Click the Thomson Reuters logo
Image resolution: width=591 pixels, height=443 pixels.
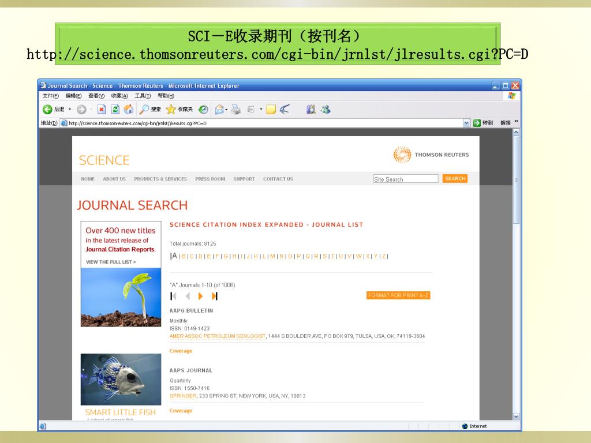tap(431, 155)
